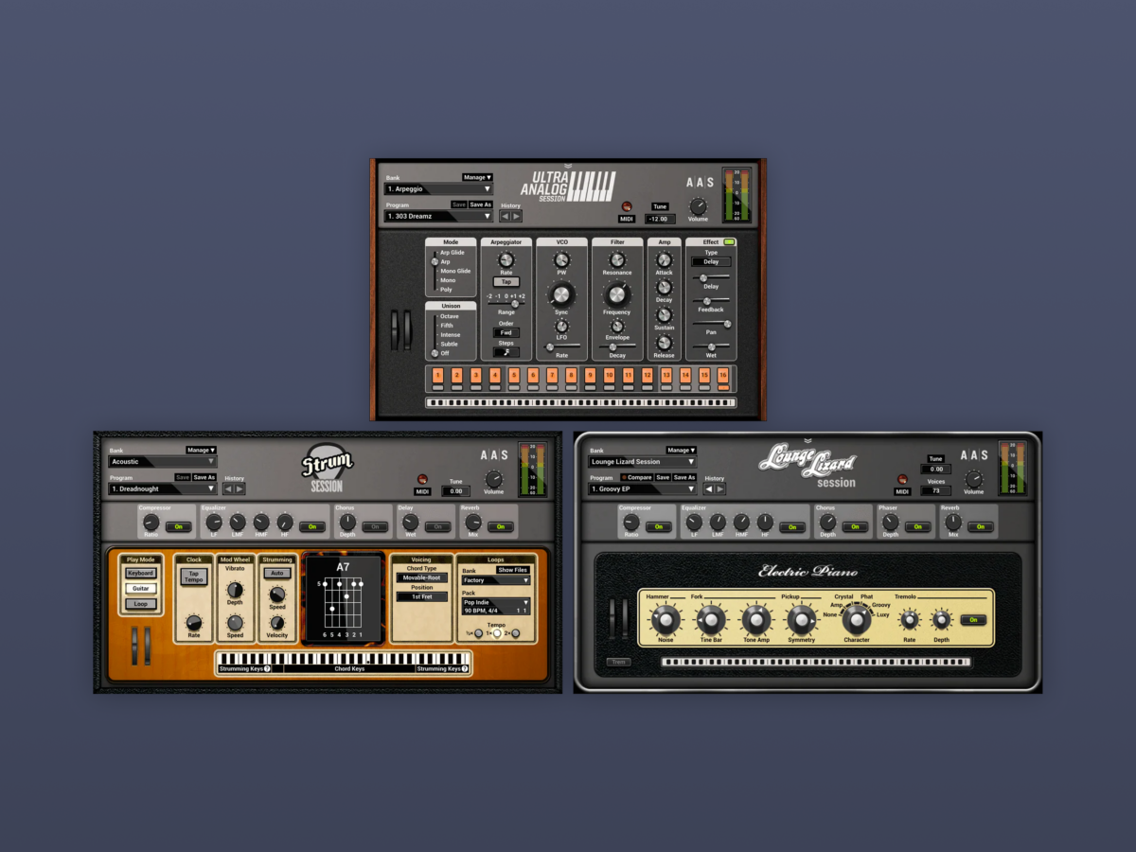Toggle Compressor On button in Strum Session
The width and height of the screenshot is (1136, 852).
click(x=178, y=526)
